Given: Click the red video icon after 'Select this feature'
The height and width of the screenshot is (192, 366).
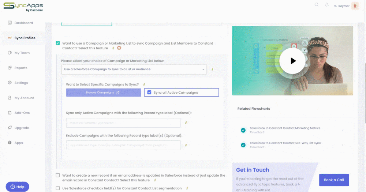Looking at the screenshot, I should coord(119,48).
